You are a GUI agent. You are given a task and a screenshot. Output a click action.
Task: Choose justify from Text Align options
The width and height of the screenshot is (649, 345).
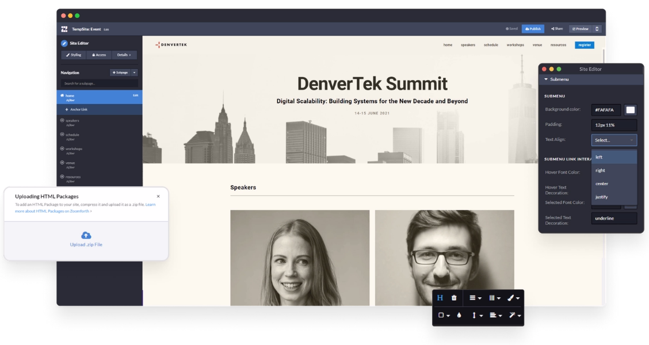(x=614, y=197)
